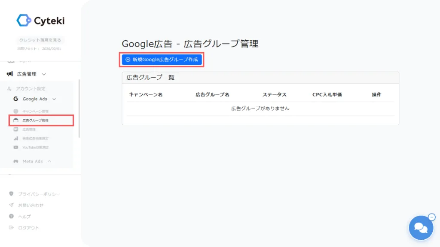Click the ログアウト exit icon
The width and height of the screenshot is (440, 247).
(x=11, y=227)
